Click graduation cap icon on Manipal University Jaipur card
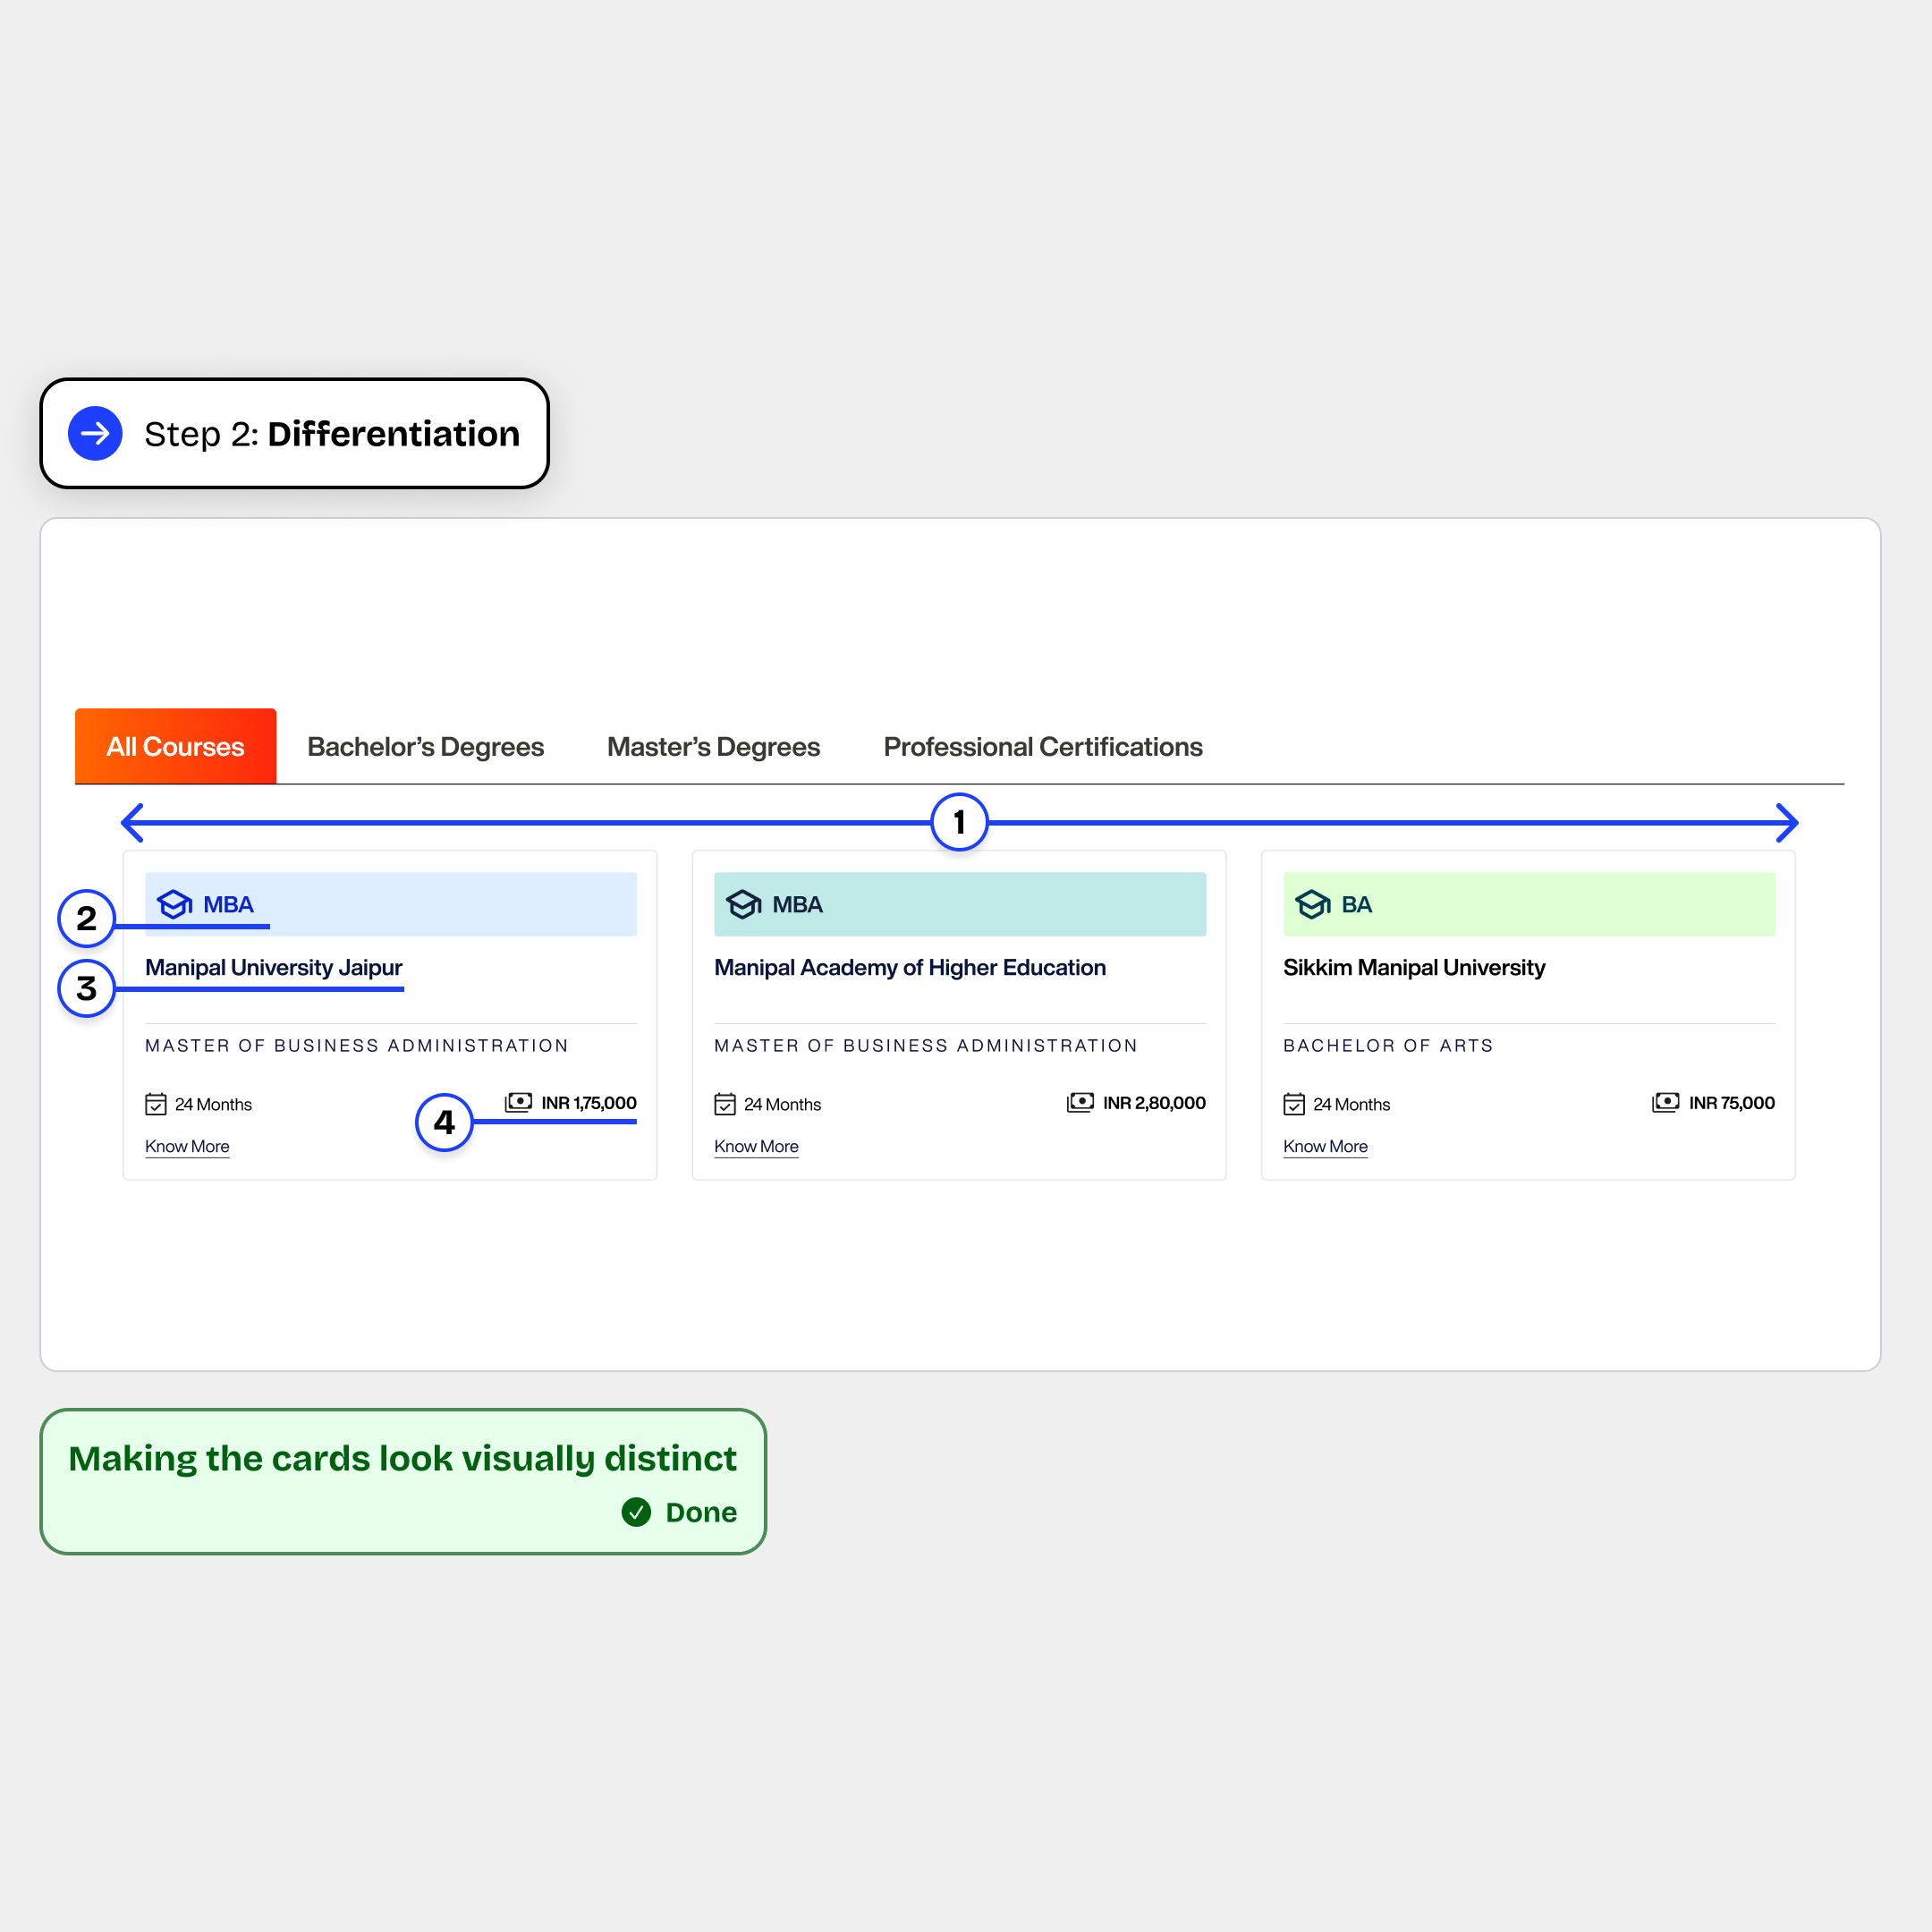This screenshot has width=1932, height=1932. tap(174, 904)
